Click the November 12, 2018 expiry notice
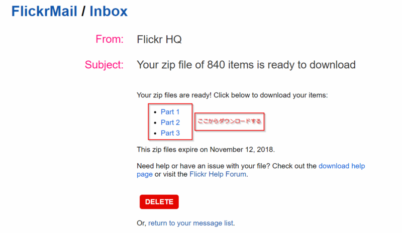This screenshot has width=402, height=233. tap(206, 149)
